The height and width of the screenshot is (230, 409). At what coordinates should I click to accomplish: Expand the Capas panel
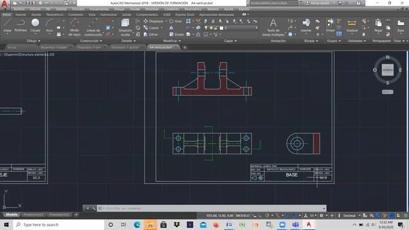pyautogui.click(x=230, y=41)
